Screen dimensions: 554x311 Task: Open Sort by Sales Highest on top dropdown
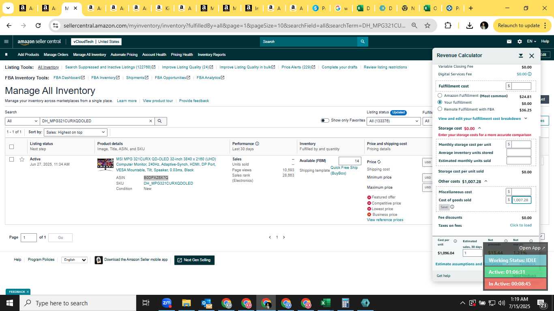(75, 132)
